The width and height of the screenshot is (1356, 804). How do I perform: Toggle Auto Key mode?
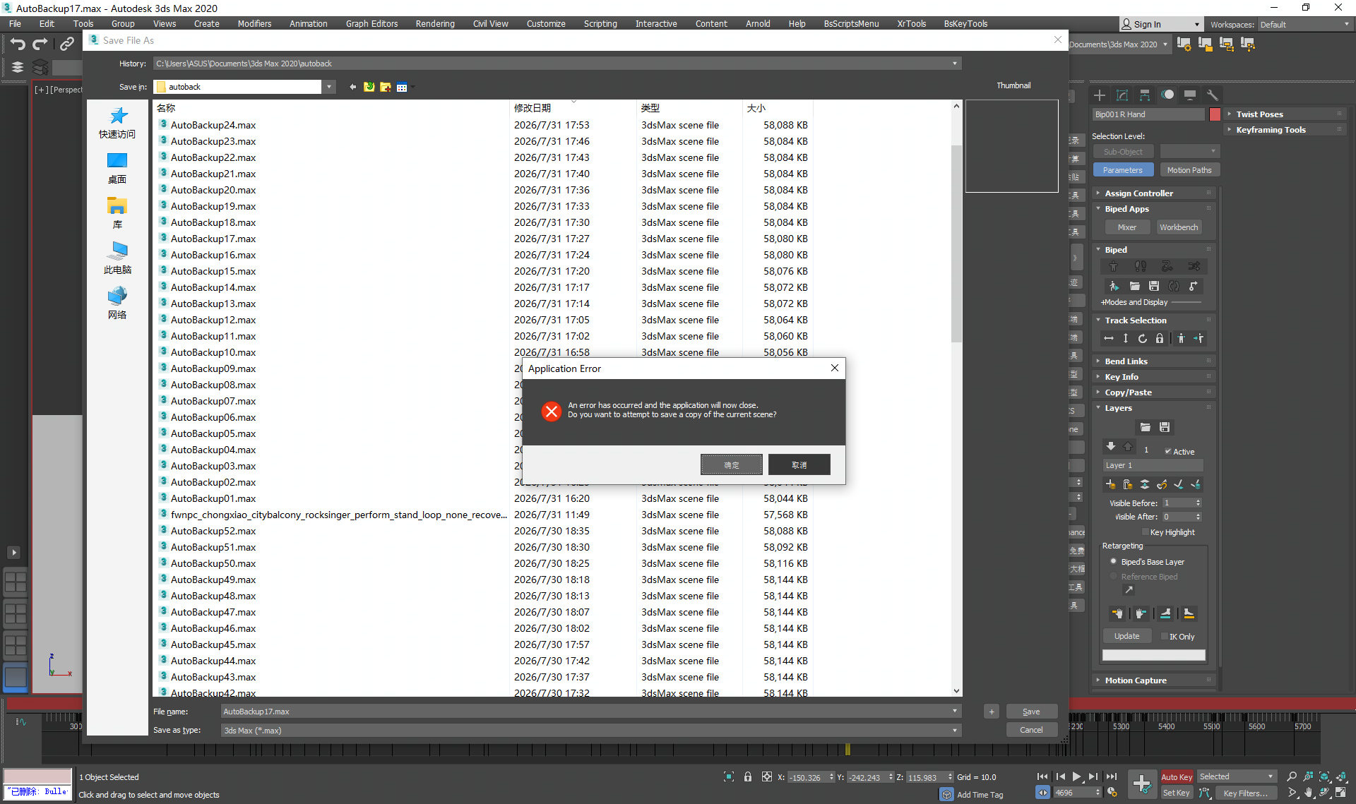click(1177, 777)
